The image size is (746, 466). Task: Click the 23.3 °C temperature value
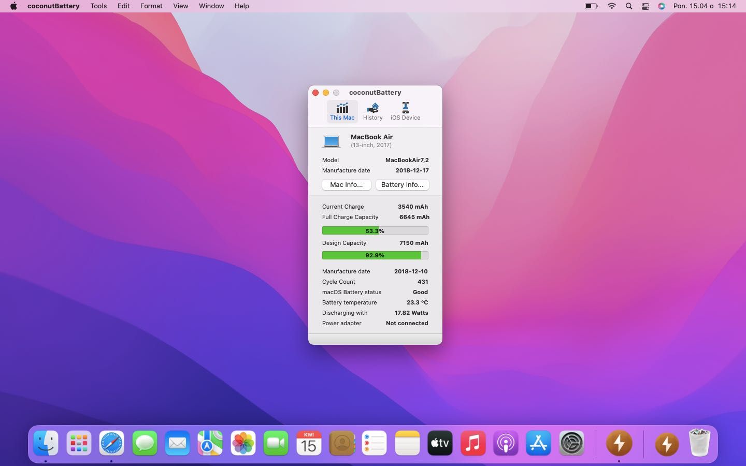point(417,302)
